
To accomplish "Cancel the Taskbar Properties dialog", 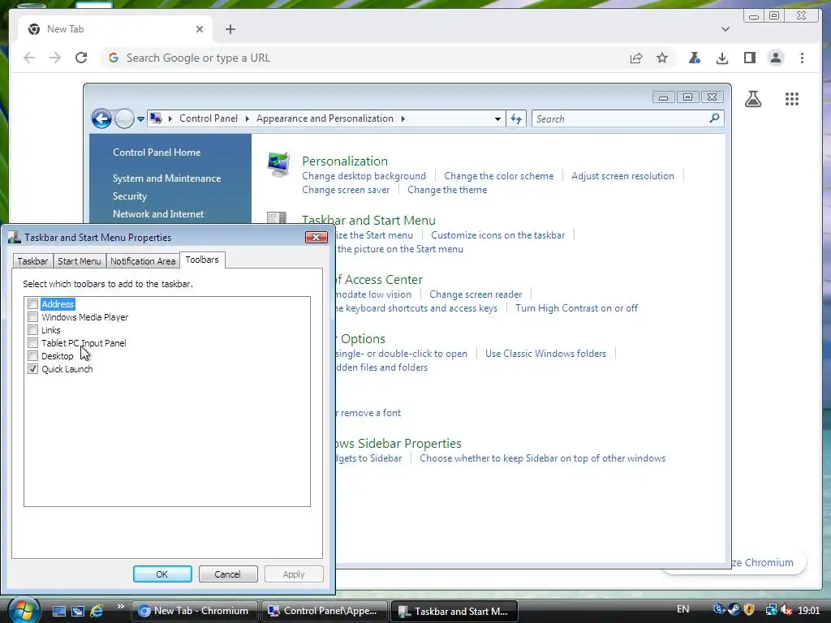I will (x=228, y=574).
